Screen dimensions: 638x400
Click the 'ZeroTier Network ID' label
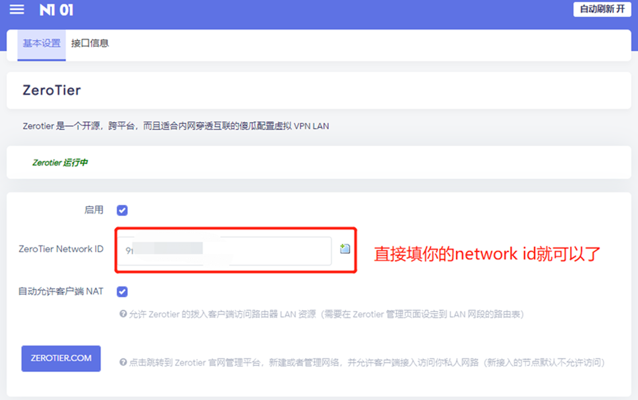61,249
